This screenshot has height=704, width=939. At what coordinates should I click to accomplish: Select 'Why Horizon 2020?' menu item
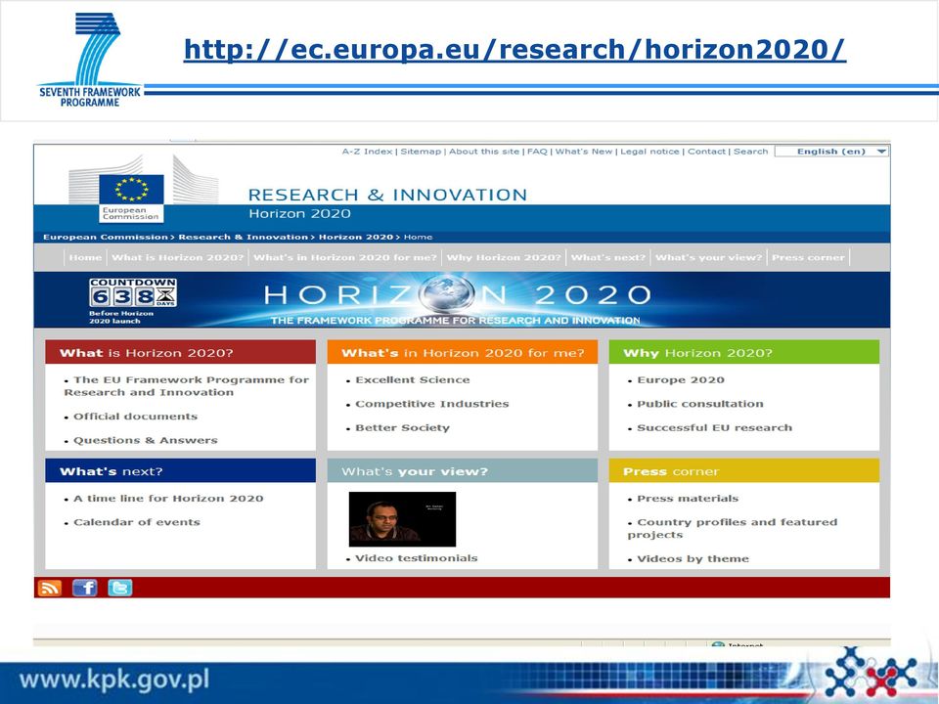tap(504, 257)
